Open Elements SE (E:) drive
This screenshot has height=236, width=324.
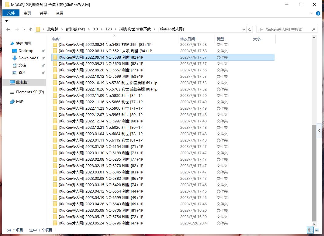click(x=30, y=92)
